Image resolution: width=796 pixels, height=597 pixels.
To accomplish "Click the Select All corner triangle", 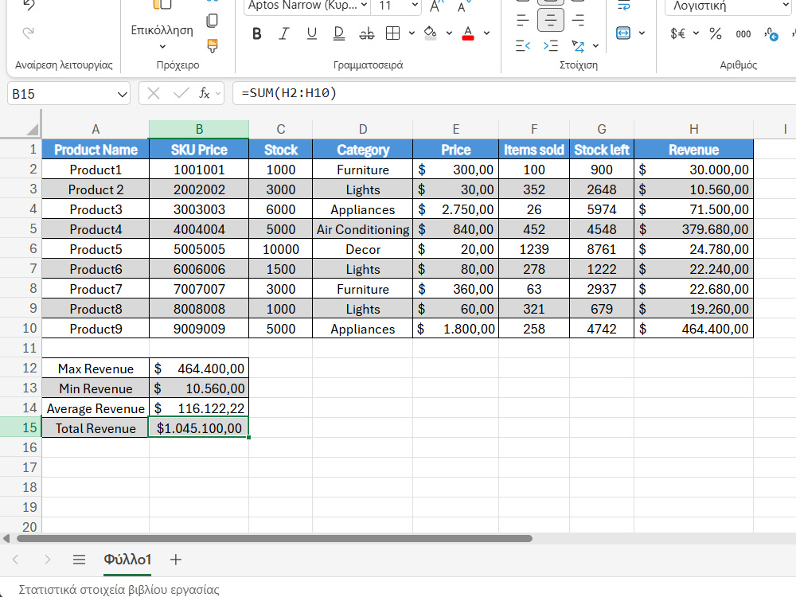I will click(32, 130).
